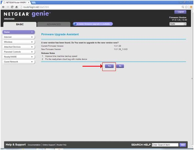This screenshot has height=150, width=194.
Task: Click release note about readyshare cloud bug
Action: point(66,59)
